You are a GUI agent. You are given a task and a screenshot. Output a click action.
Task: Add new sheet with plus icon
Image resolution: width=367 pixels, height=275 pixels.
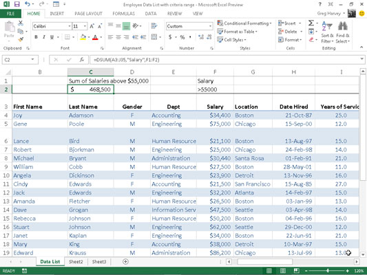(x=125, y=262)
